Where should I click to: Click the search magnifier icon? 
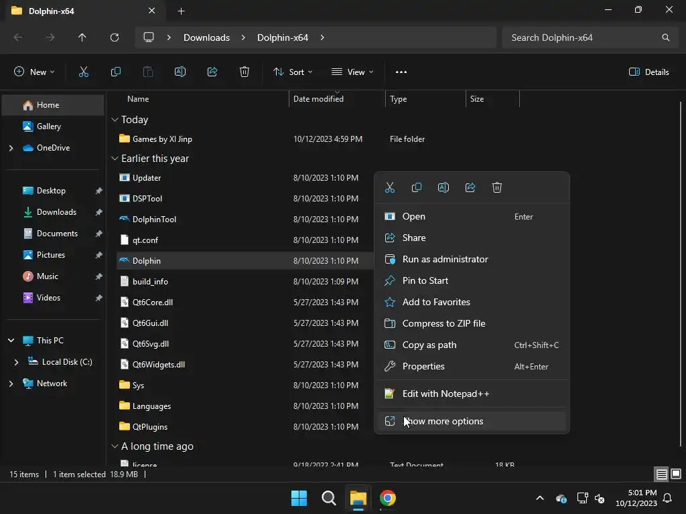coord(665,37)
